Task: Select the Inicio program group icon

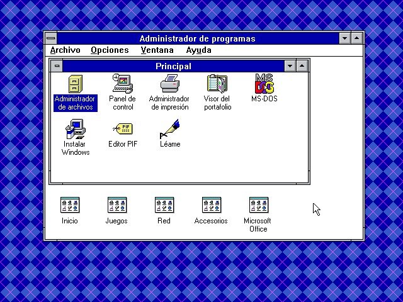Action: point(70,205)
